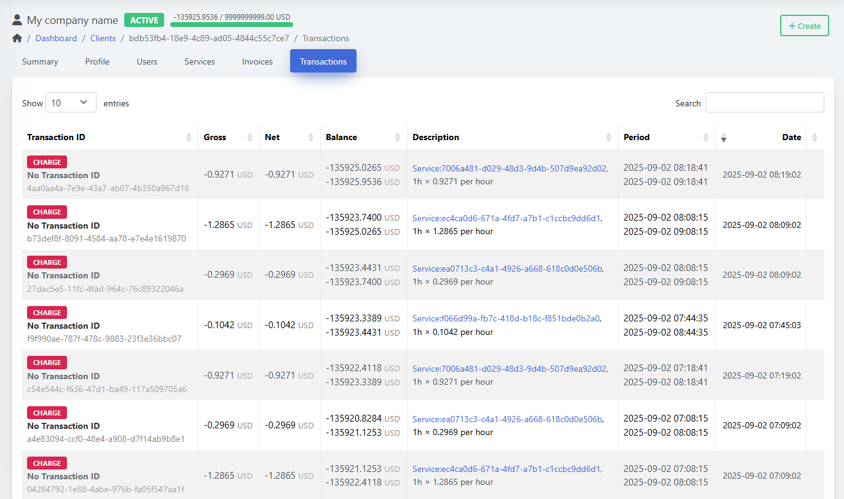Image resolution: width=844 pixels, height=499 pixels.
Task: Open the Services tab
Action: [200, 61]
